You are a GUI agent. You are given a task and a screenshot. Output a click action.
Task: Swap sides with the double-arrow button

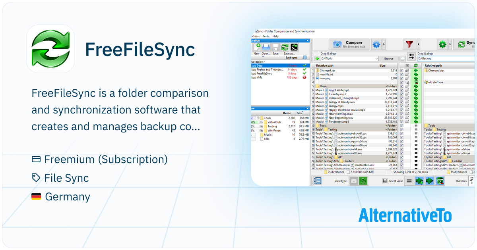411,57
